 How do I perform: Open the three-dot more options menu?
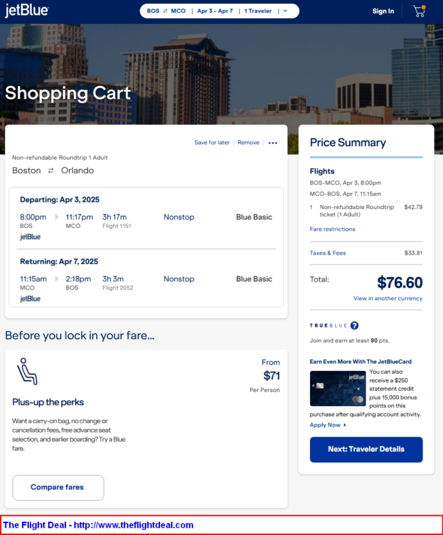(x=273, y=143)
